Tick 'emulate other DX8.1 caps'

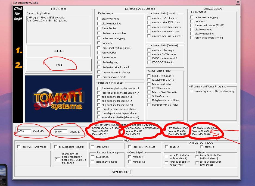pos(149,22)
